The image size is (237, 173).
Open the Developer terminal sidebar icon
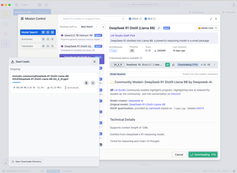[6, 24]
